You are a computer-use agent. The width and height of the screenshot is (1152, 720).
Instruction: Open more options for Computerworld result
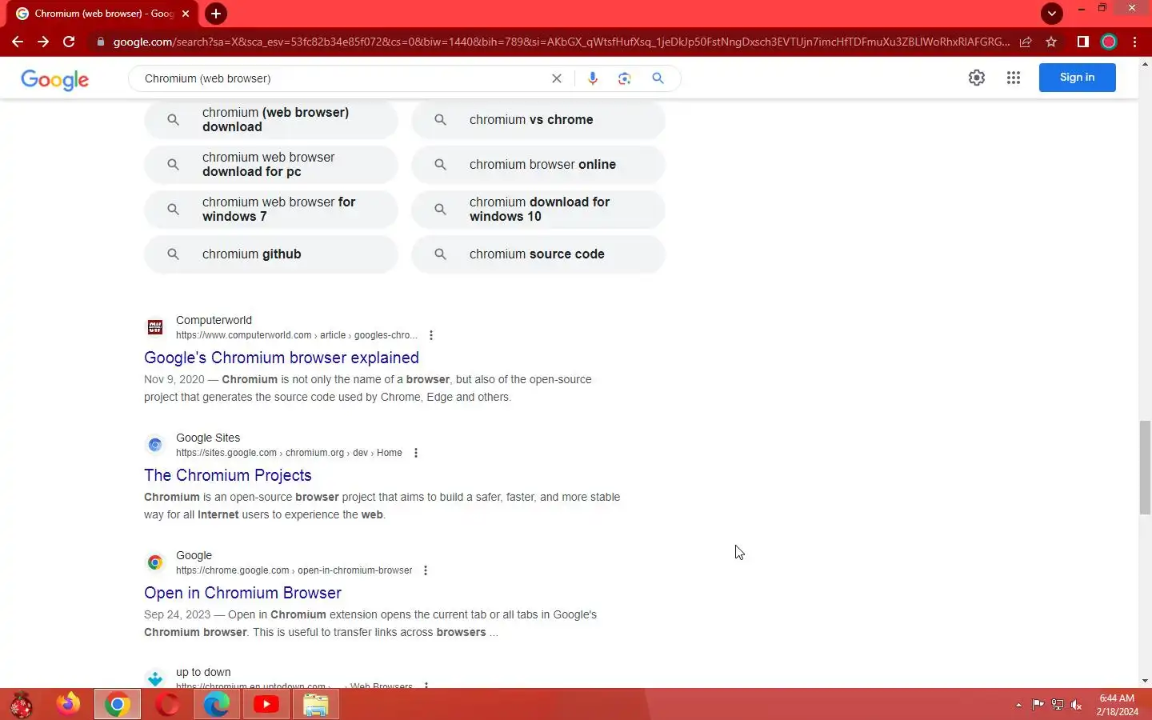tap(431, 335)
